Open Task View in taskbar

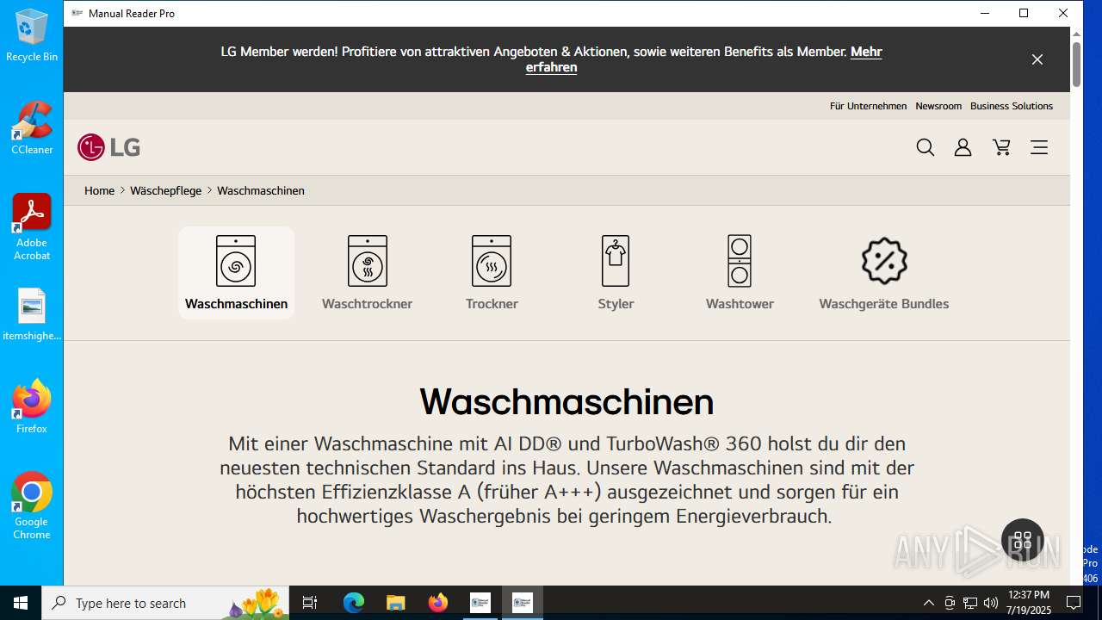point(310,603)
